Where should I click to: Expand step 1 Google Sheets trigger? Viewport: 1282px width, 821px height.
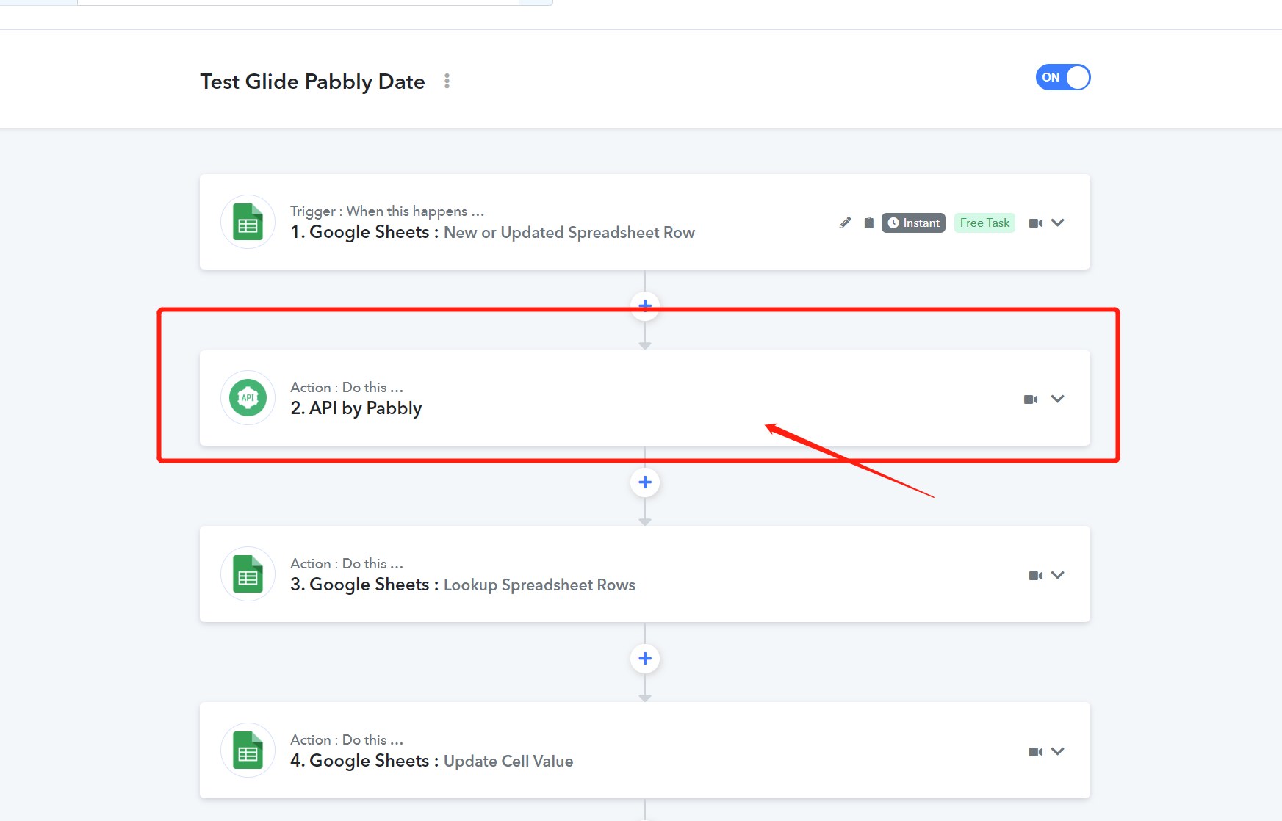(x=1058, y=223)
